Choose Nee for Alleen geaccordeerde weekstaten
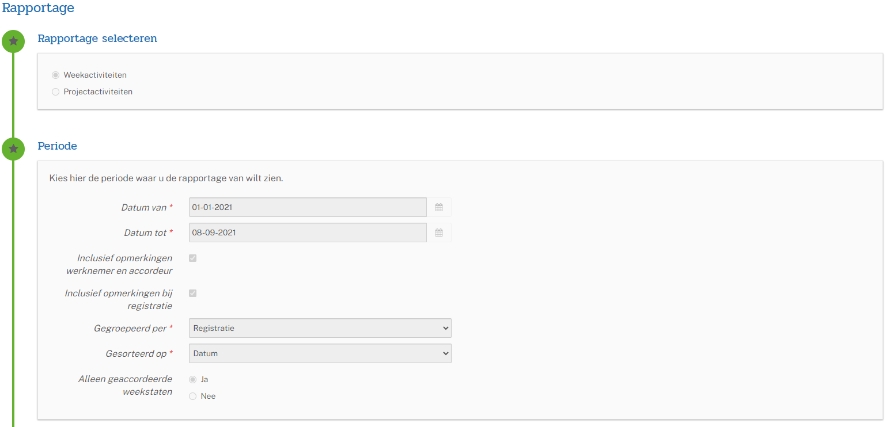Screen dimensions: 890x427 [192, 396]
